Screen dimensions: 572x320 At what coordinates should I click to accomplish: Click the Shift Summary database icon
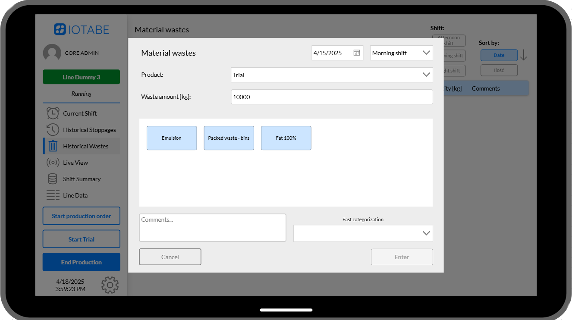point(53,179)
